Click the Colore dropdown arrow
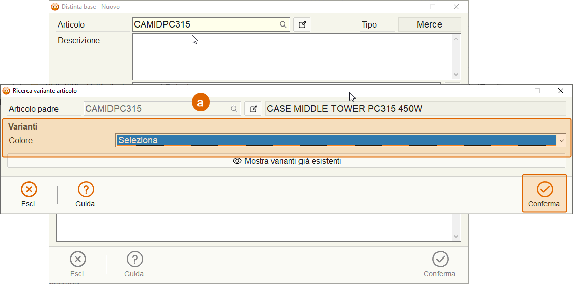The height and width of the screenshot is (284, 573). click(x=562, y=140)
